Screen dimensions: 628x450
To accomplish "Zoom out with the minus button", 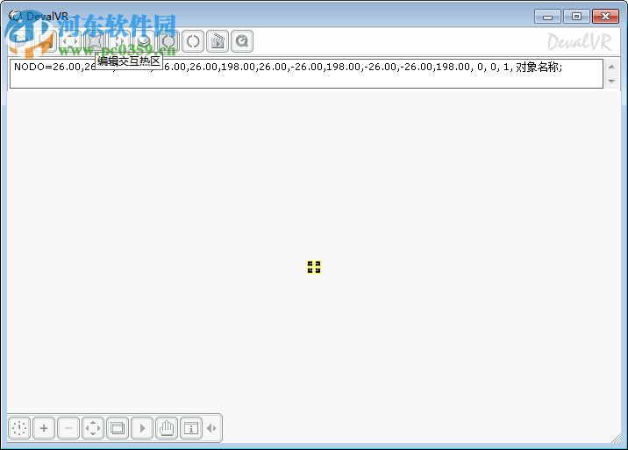I will (68, 428).
